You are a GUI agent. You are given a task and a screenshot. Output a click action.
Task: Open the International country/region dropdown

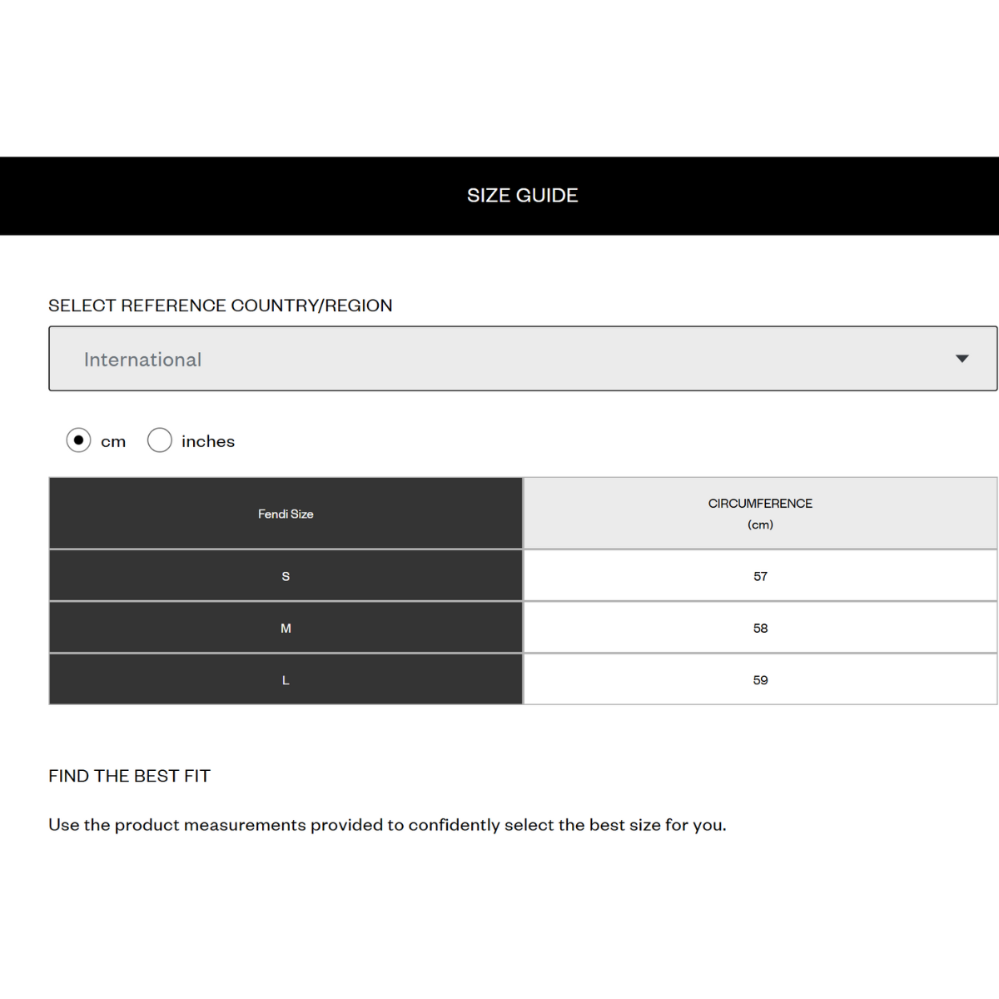[523, 359]
